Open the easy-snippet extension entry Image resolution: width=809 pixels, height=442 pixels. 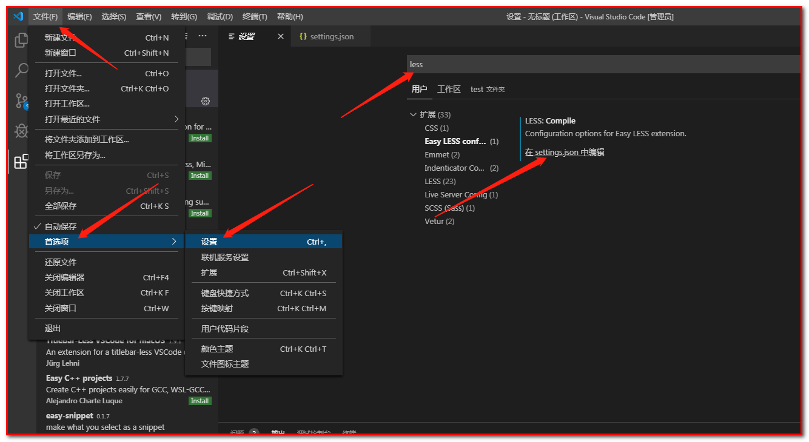point(127,421)
